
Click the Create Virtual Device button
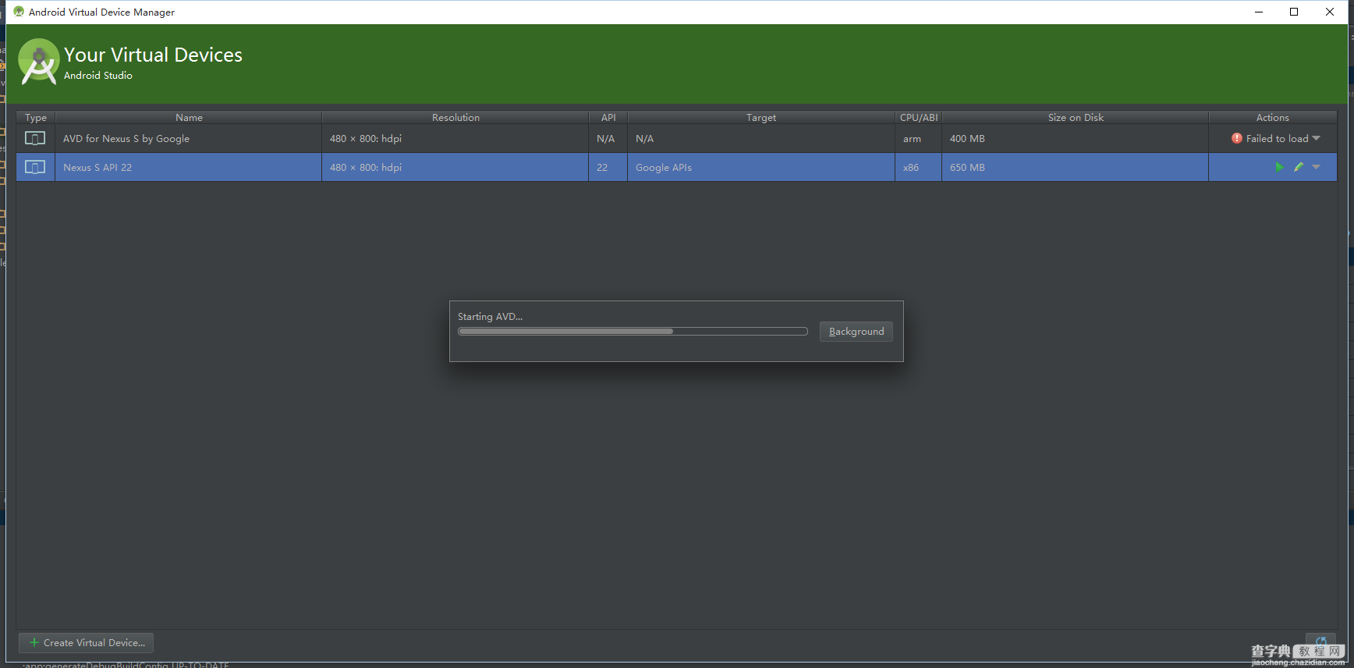pos(86,643)
